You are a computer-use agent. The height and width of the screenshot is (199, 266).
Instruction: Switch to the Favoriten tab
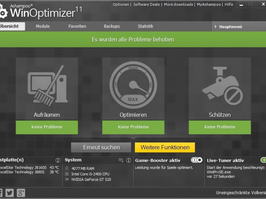click(77, 26)
